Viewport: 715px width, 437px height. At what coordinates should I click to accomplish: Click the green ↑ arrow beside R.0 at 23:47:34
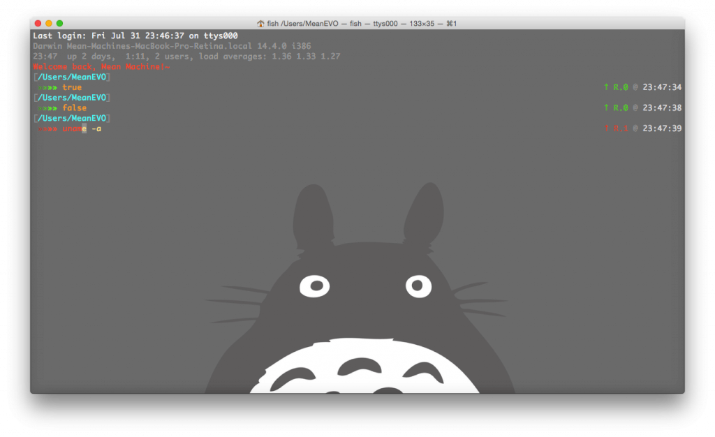coord(606,87)
